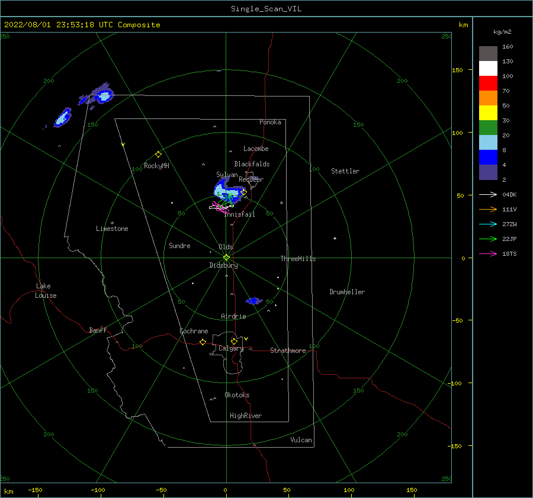533x498 pixels.
Task: Click the Didsbury town label
Action: coord(223,265)
